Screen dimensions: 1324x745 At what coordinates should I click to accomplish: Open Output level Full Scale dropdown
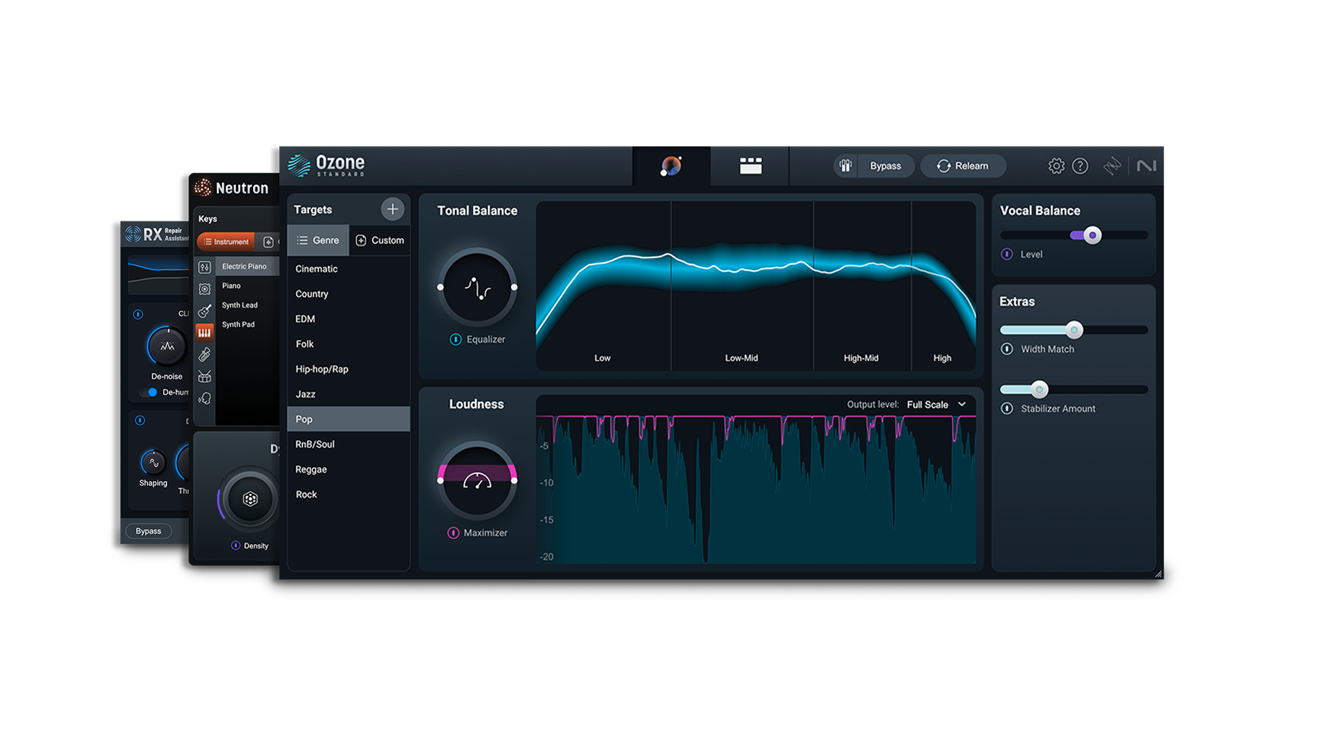936,404
